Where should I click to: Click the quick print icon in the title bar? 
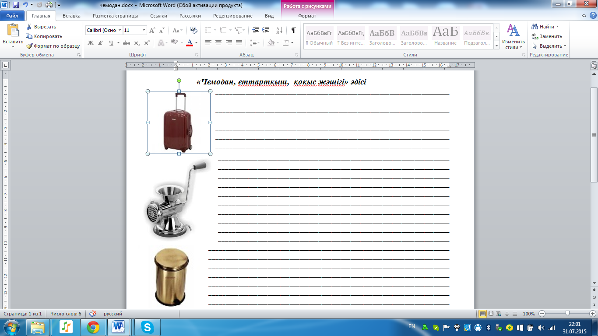49,5
